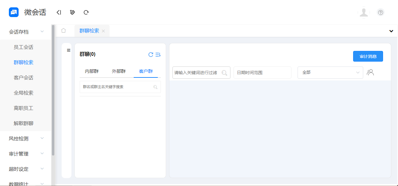Click the clear cache brush icon in top bar
398x186 pixels.
[x=72, y=12]
